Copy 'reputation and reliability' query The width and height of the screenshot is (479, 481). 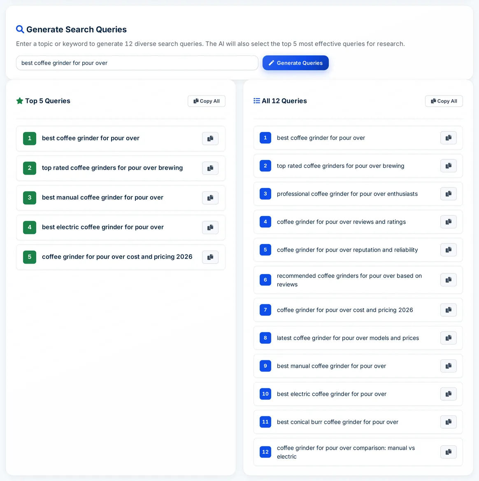click(449, 250)
